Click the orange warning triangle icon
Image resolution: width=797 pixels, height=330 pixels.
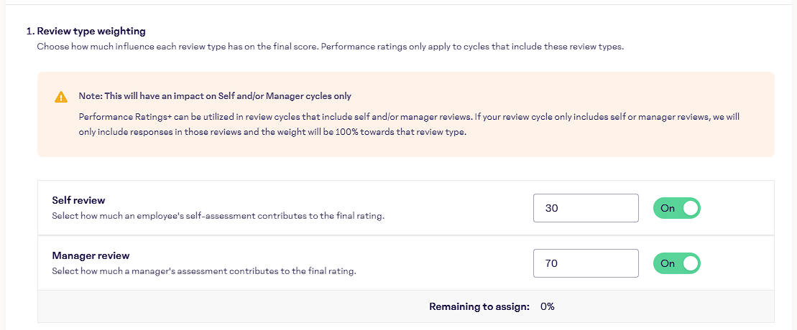point(61,97)
